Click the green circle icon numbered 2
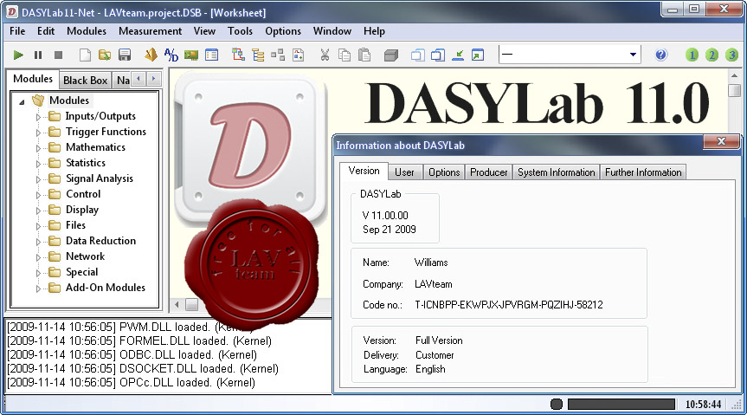Image resolution: width=747 pixels, height=415 pixels. coord(712,55)
